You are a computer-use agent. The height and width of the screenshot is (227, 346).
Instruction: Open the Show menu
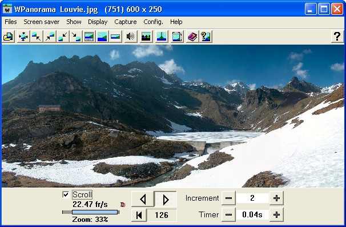point(74,22)
